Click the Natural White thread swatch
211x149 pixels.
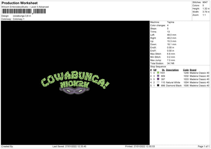point(158,82)
